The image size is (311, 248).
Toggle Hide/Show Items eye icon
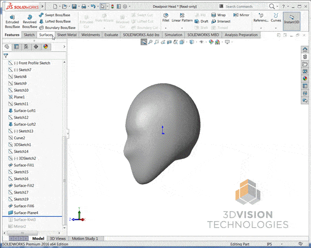[201, 42]
